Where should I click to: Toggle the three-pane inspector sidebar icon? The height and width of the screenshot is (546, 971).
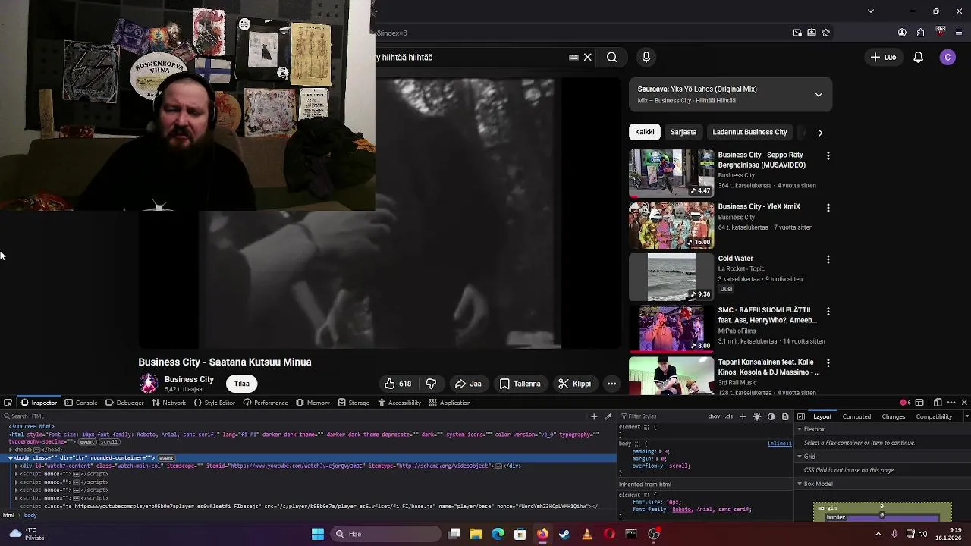click(801, 416)
